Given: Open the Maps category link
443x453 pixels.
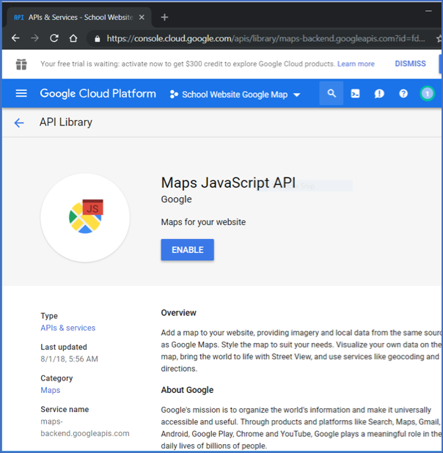Looking at the screenshot, I should [x=50, y=390].
